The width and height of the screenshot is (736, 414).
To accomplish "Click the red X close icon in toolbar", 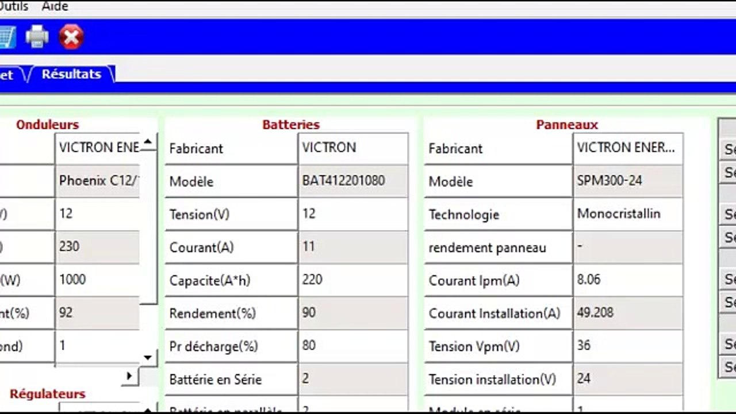I will (x=71, y=37).
